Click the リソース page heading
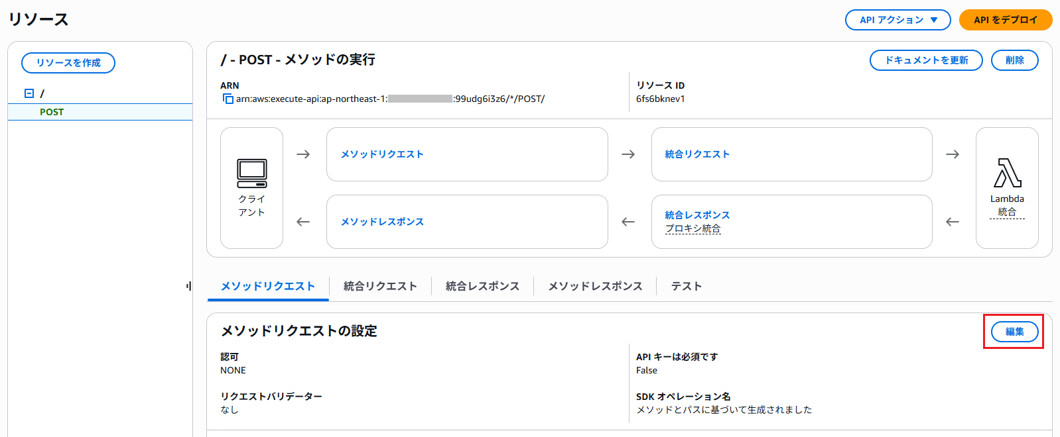 click(x=38, y=20)
